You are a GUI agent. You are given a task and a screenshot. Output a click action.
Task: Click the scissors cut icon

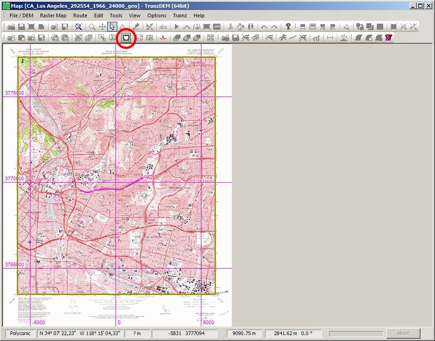[231, 27]
